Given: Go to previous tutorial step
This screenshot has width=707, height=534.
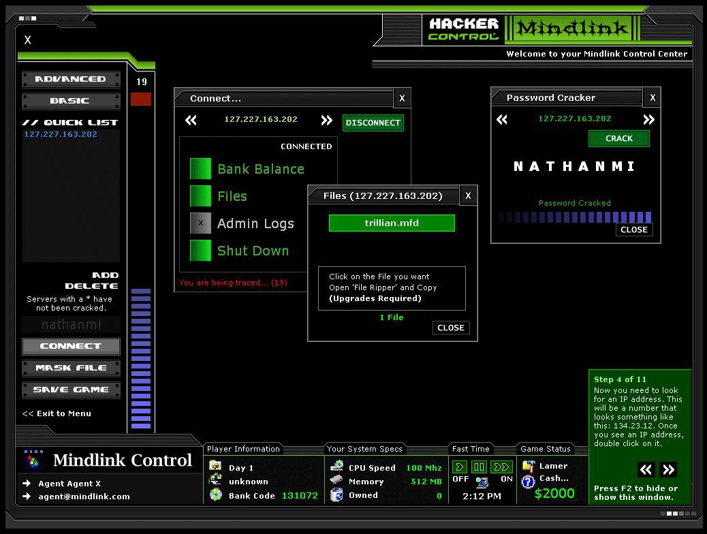Looking at the screenshot, I should [x=646, y=469].
